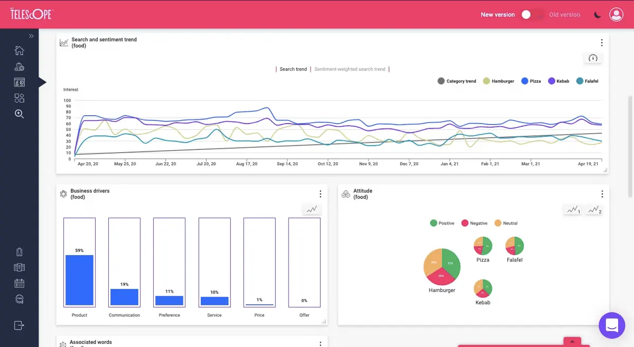Viewport: 634px width, 347px height.
Task: Switch to Sentiment-weighted search trend tab
Action: [350, 69]
